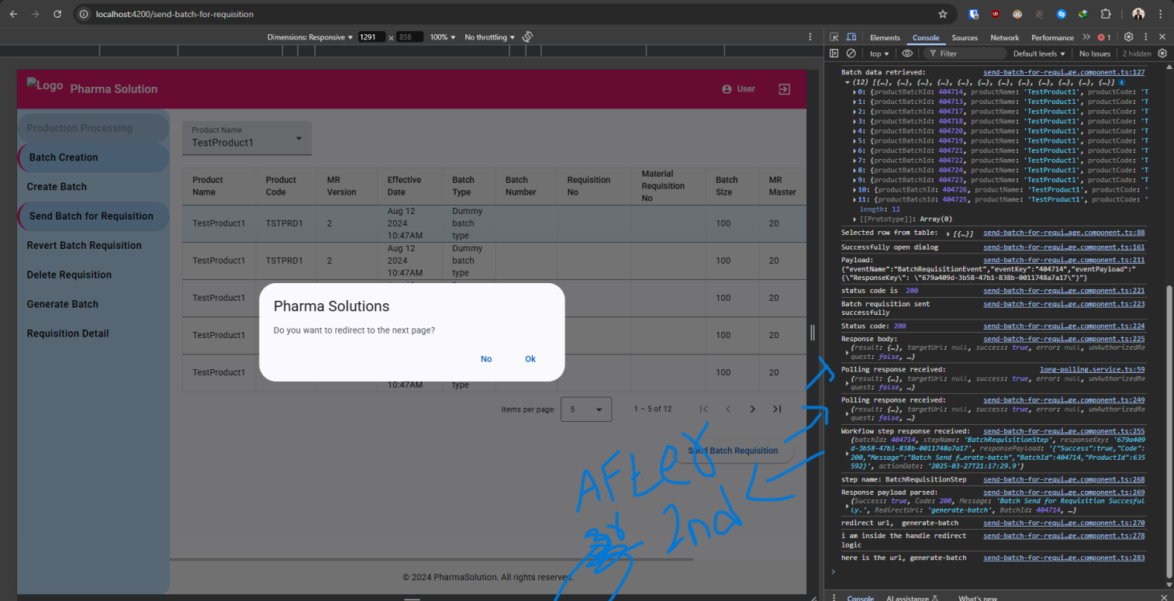The width and height of the screenshot is (1174, 601).
Task: Open the drawer three-dot menu in DevTools
Action: [834, 598]
